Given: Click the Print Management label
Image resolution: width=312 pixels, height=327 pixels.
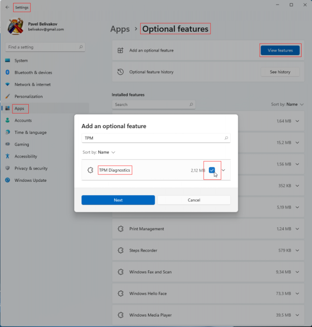Looking at the screenshot, I should (x=147, y=229).
